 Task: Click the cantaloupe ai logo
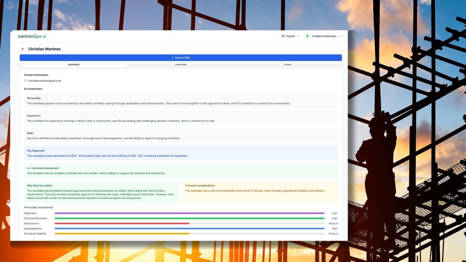tap(32, 36)
